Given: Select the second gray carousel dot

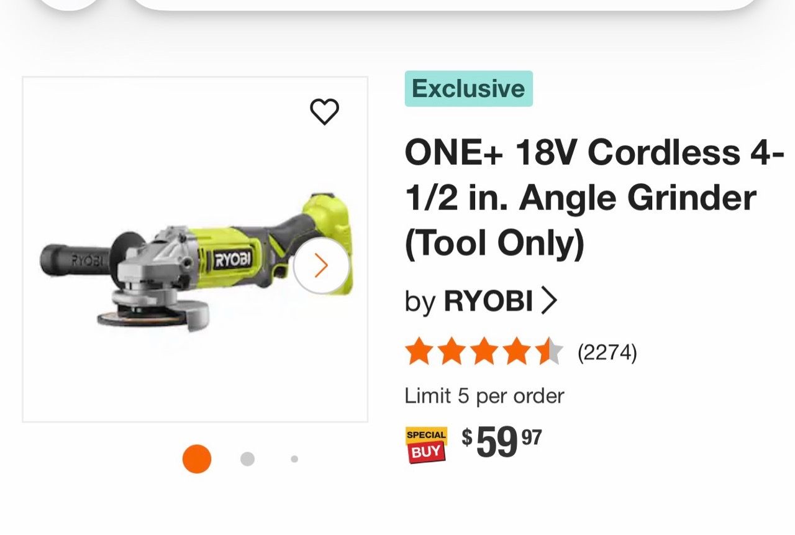Looking at the screenshot, I should click(247, 459).
